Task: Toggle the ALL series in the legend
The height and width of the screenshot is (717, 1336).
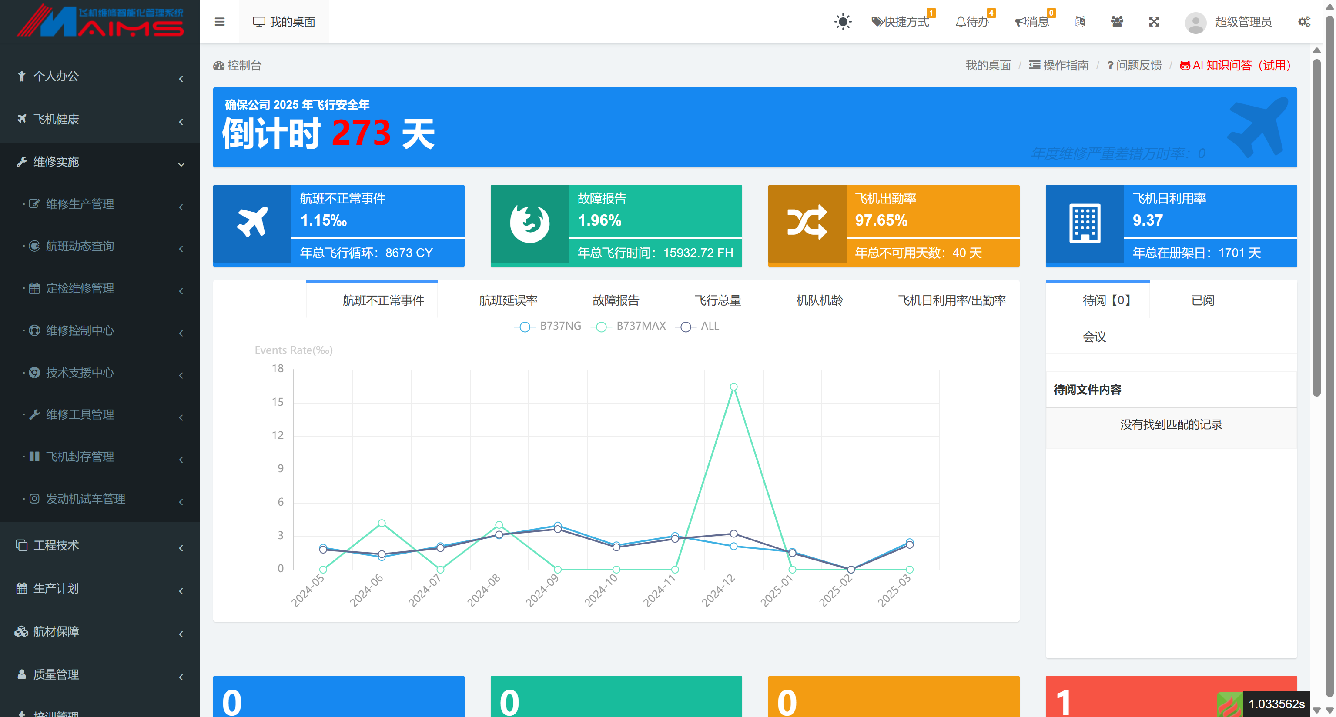Action: coord(699,326)
